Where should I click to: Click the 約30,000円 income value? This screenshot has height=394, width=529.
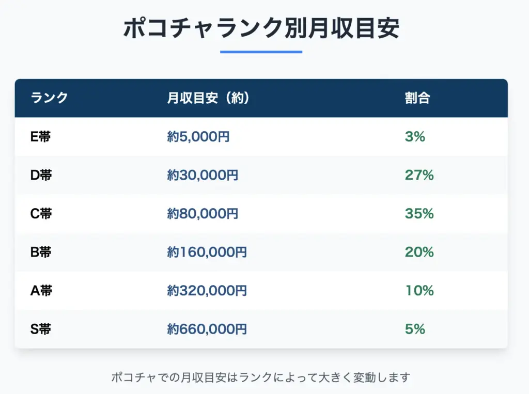point(203,175)
